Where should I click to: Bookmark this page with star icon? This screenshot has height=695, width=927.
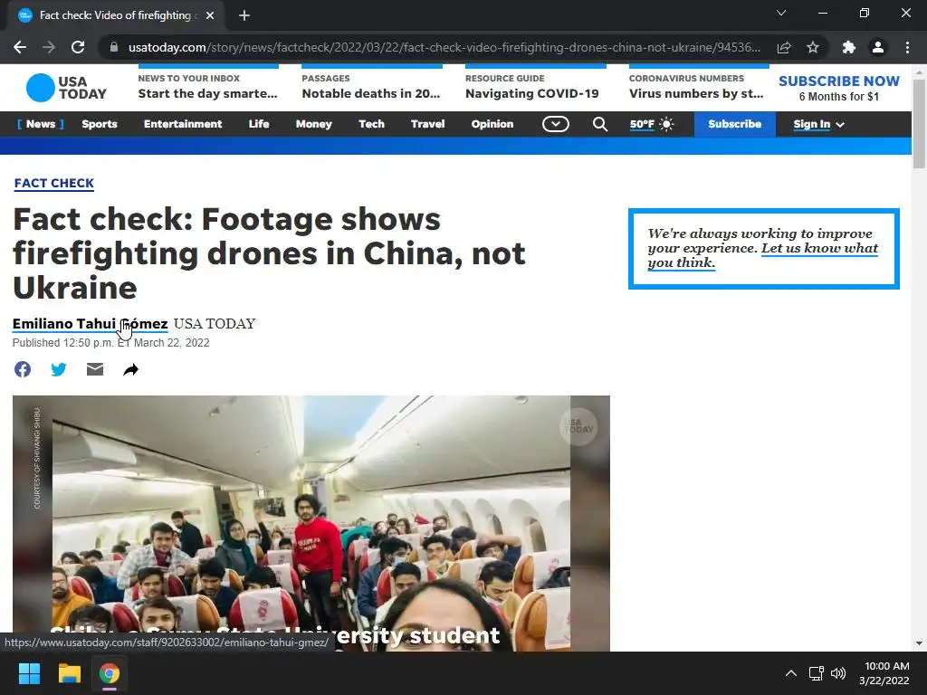pos(813,47)
